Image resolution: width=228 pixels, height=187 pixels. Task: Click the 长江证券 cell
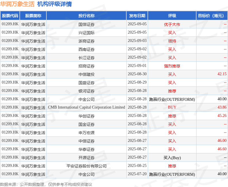pyautogui.click(x=87, y=57)
